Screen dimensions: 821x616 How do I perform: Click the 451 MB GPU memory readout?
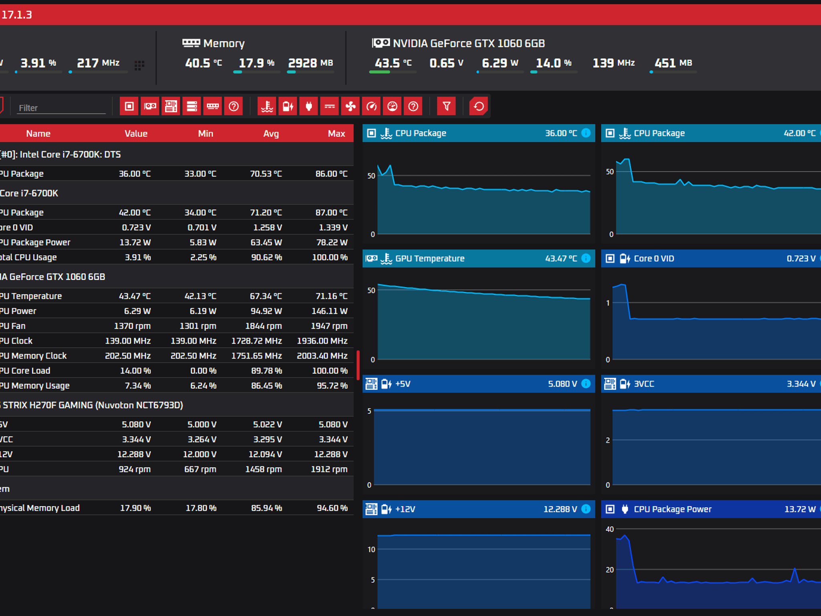coord(673,63)
